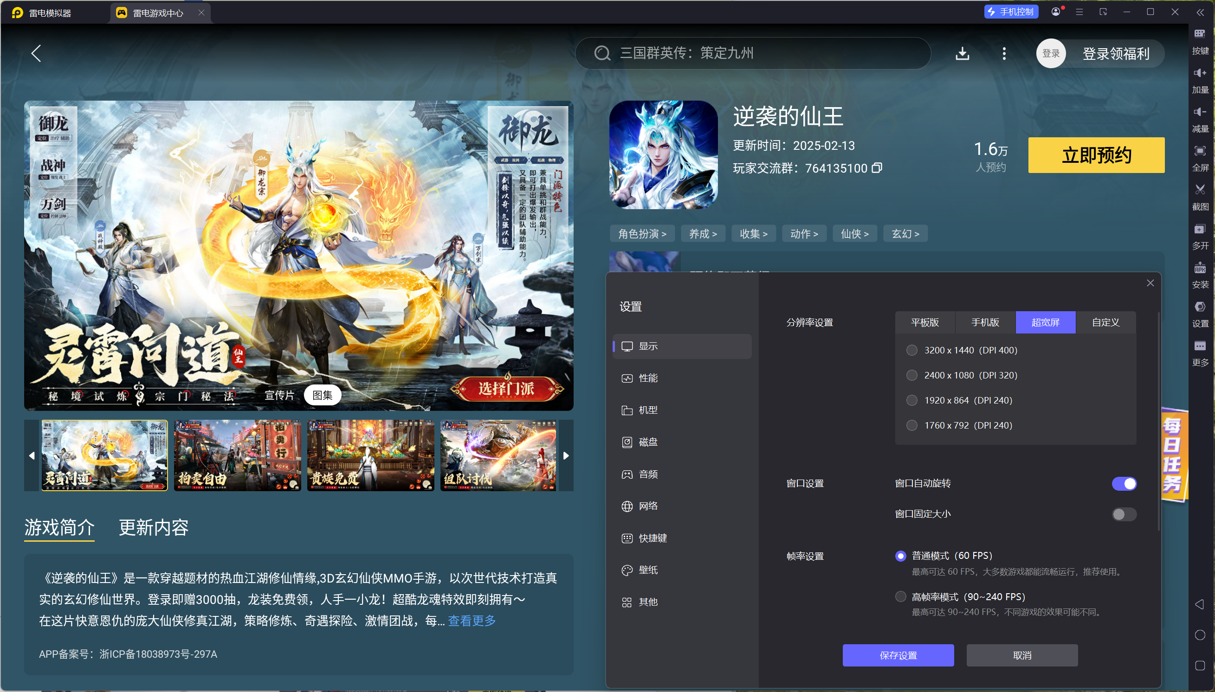Switch to the 手机版 resolution tab
1215x692 pixels.
coord(985,323)
